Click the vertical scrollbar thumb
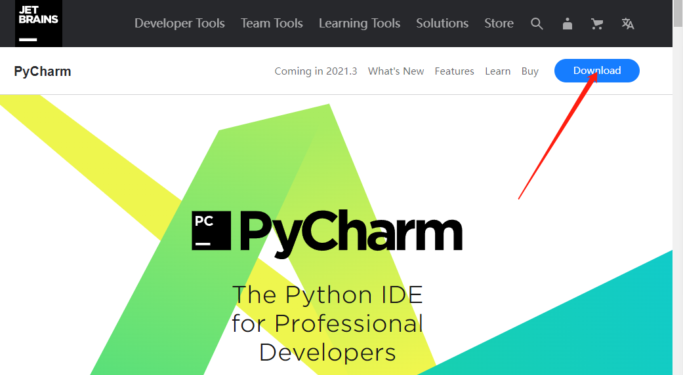This screenshot has height=375, width=683. coord(678,13)
